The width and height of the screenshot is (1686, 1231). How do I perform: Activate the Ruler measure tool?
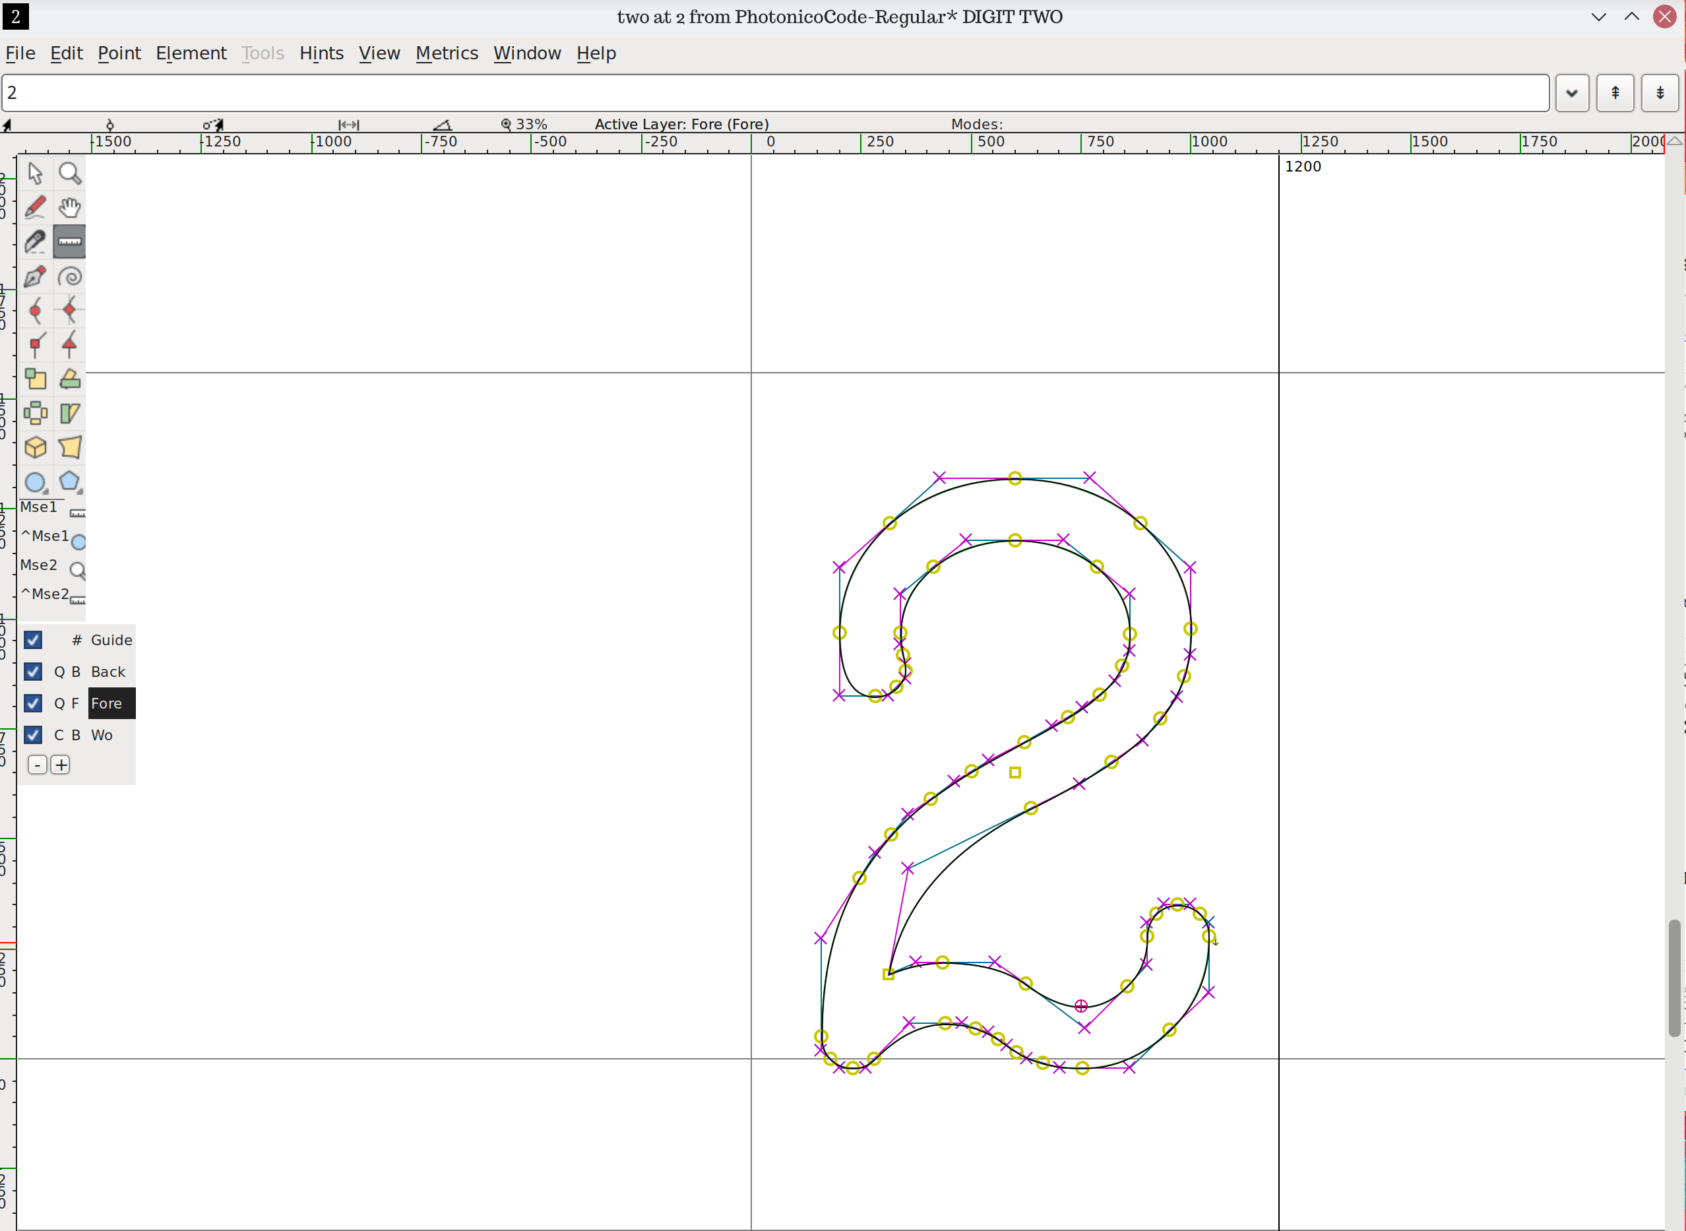[x=70, y=242]
